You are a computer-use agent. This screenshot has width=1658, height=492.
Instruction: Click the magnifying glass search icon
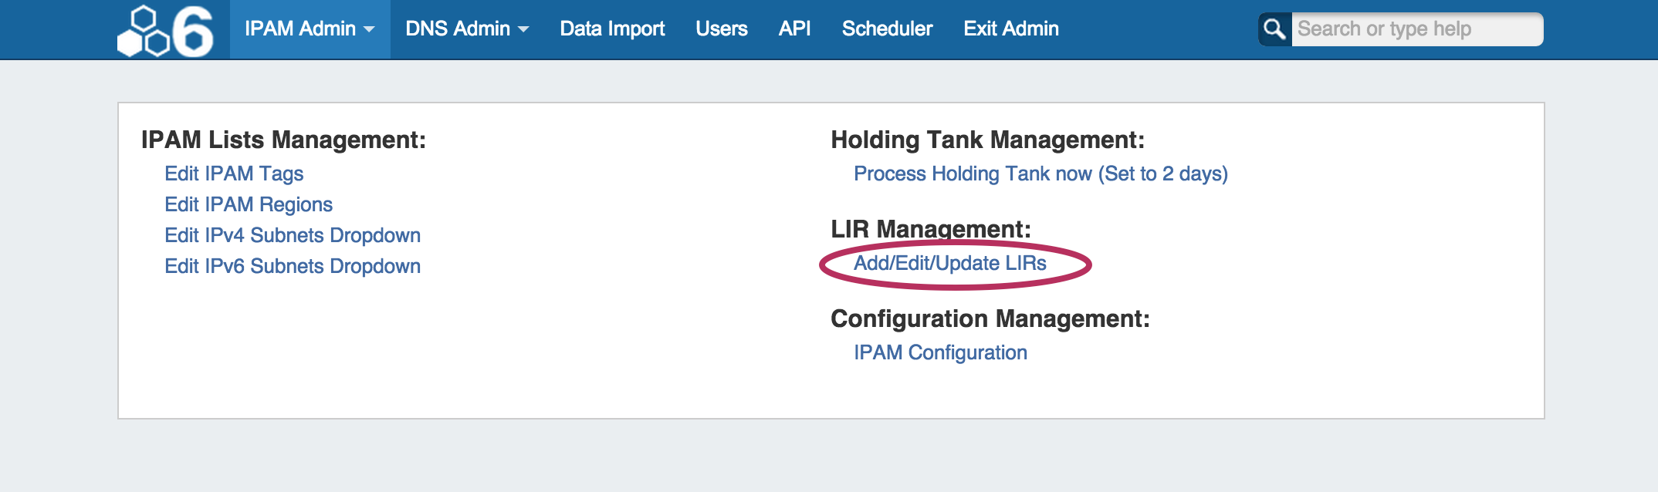(x=1274, y=29)
